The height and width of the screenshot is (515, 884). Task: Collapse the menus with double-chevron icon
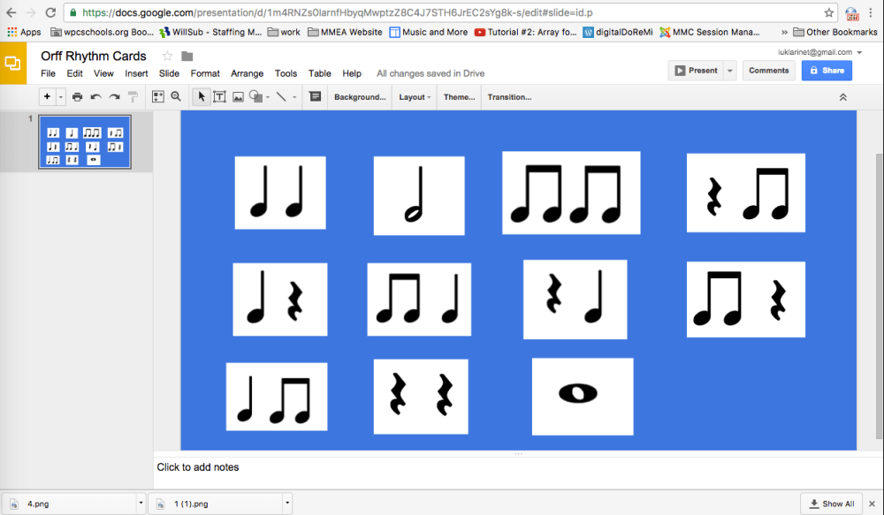click(x=842, y=97)
